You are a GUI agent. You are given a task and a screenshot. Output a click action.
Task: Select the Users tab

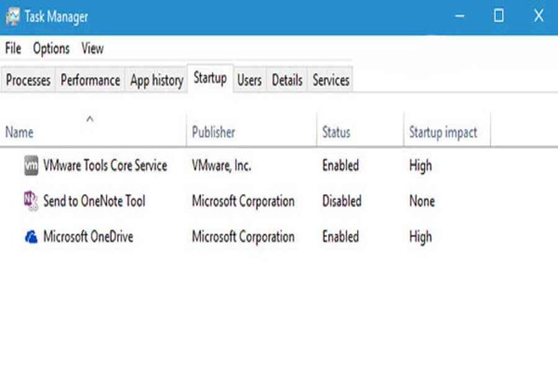pyautogui.click(x=250, y=80)
